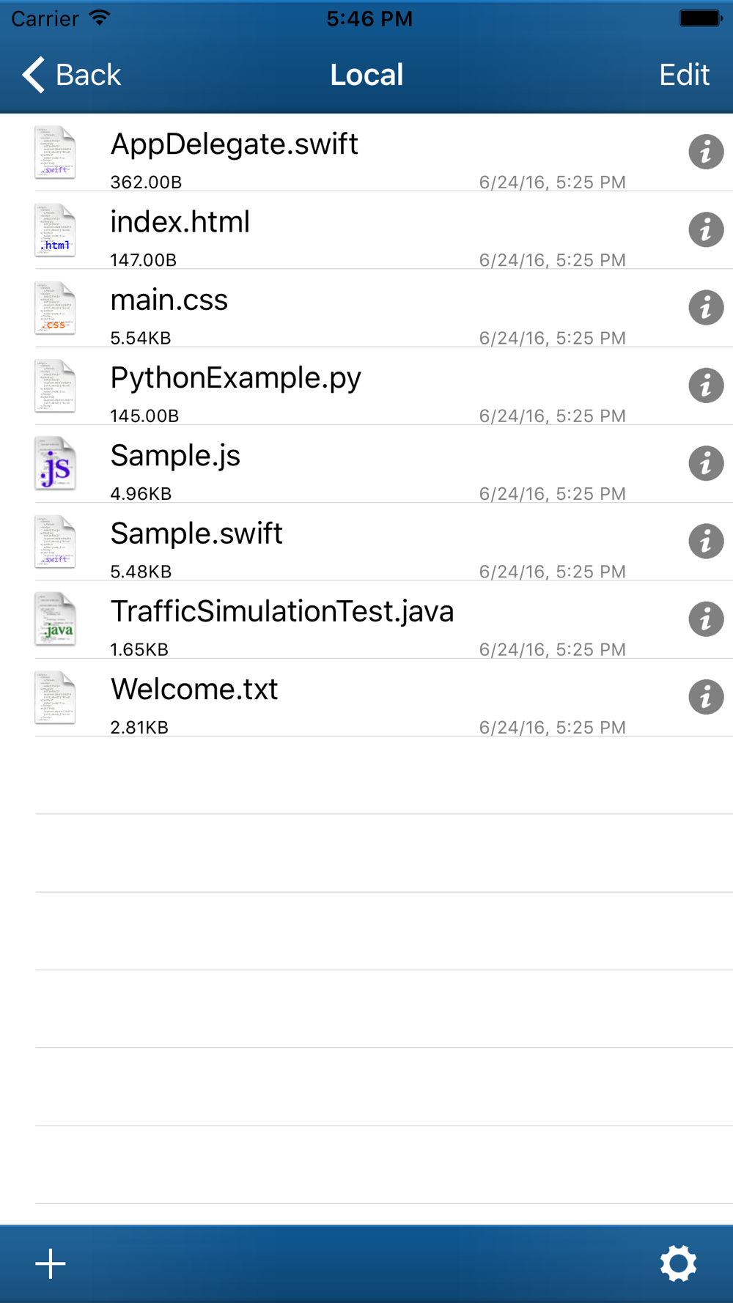Show info for index.html
Screen dimensions: 733x1303
(706, 230)
